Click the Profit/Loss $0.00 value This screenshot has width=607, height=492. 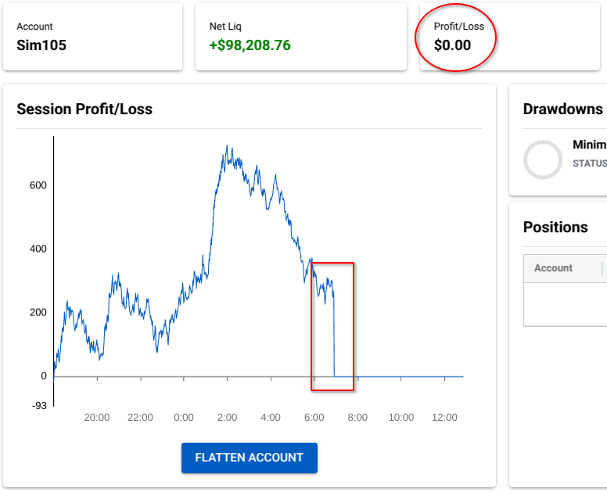[x=452, y=45]
